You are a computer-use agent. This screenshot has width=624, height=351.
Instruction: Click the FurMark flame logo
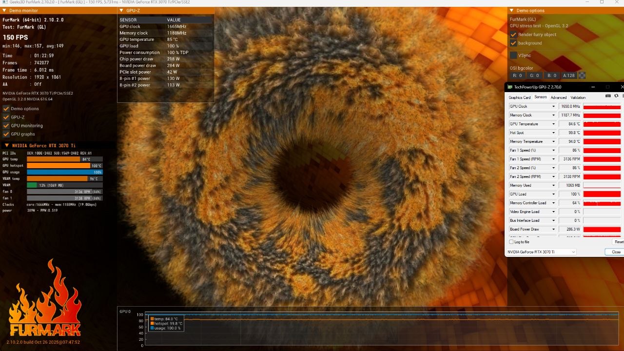tap(44, 298)
